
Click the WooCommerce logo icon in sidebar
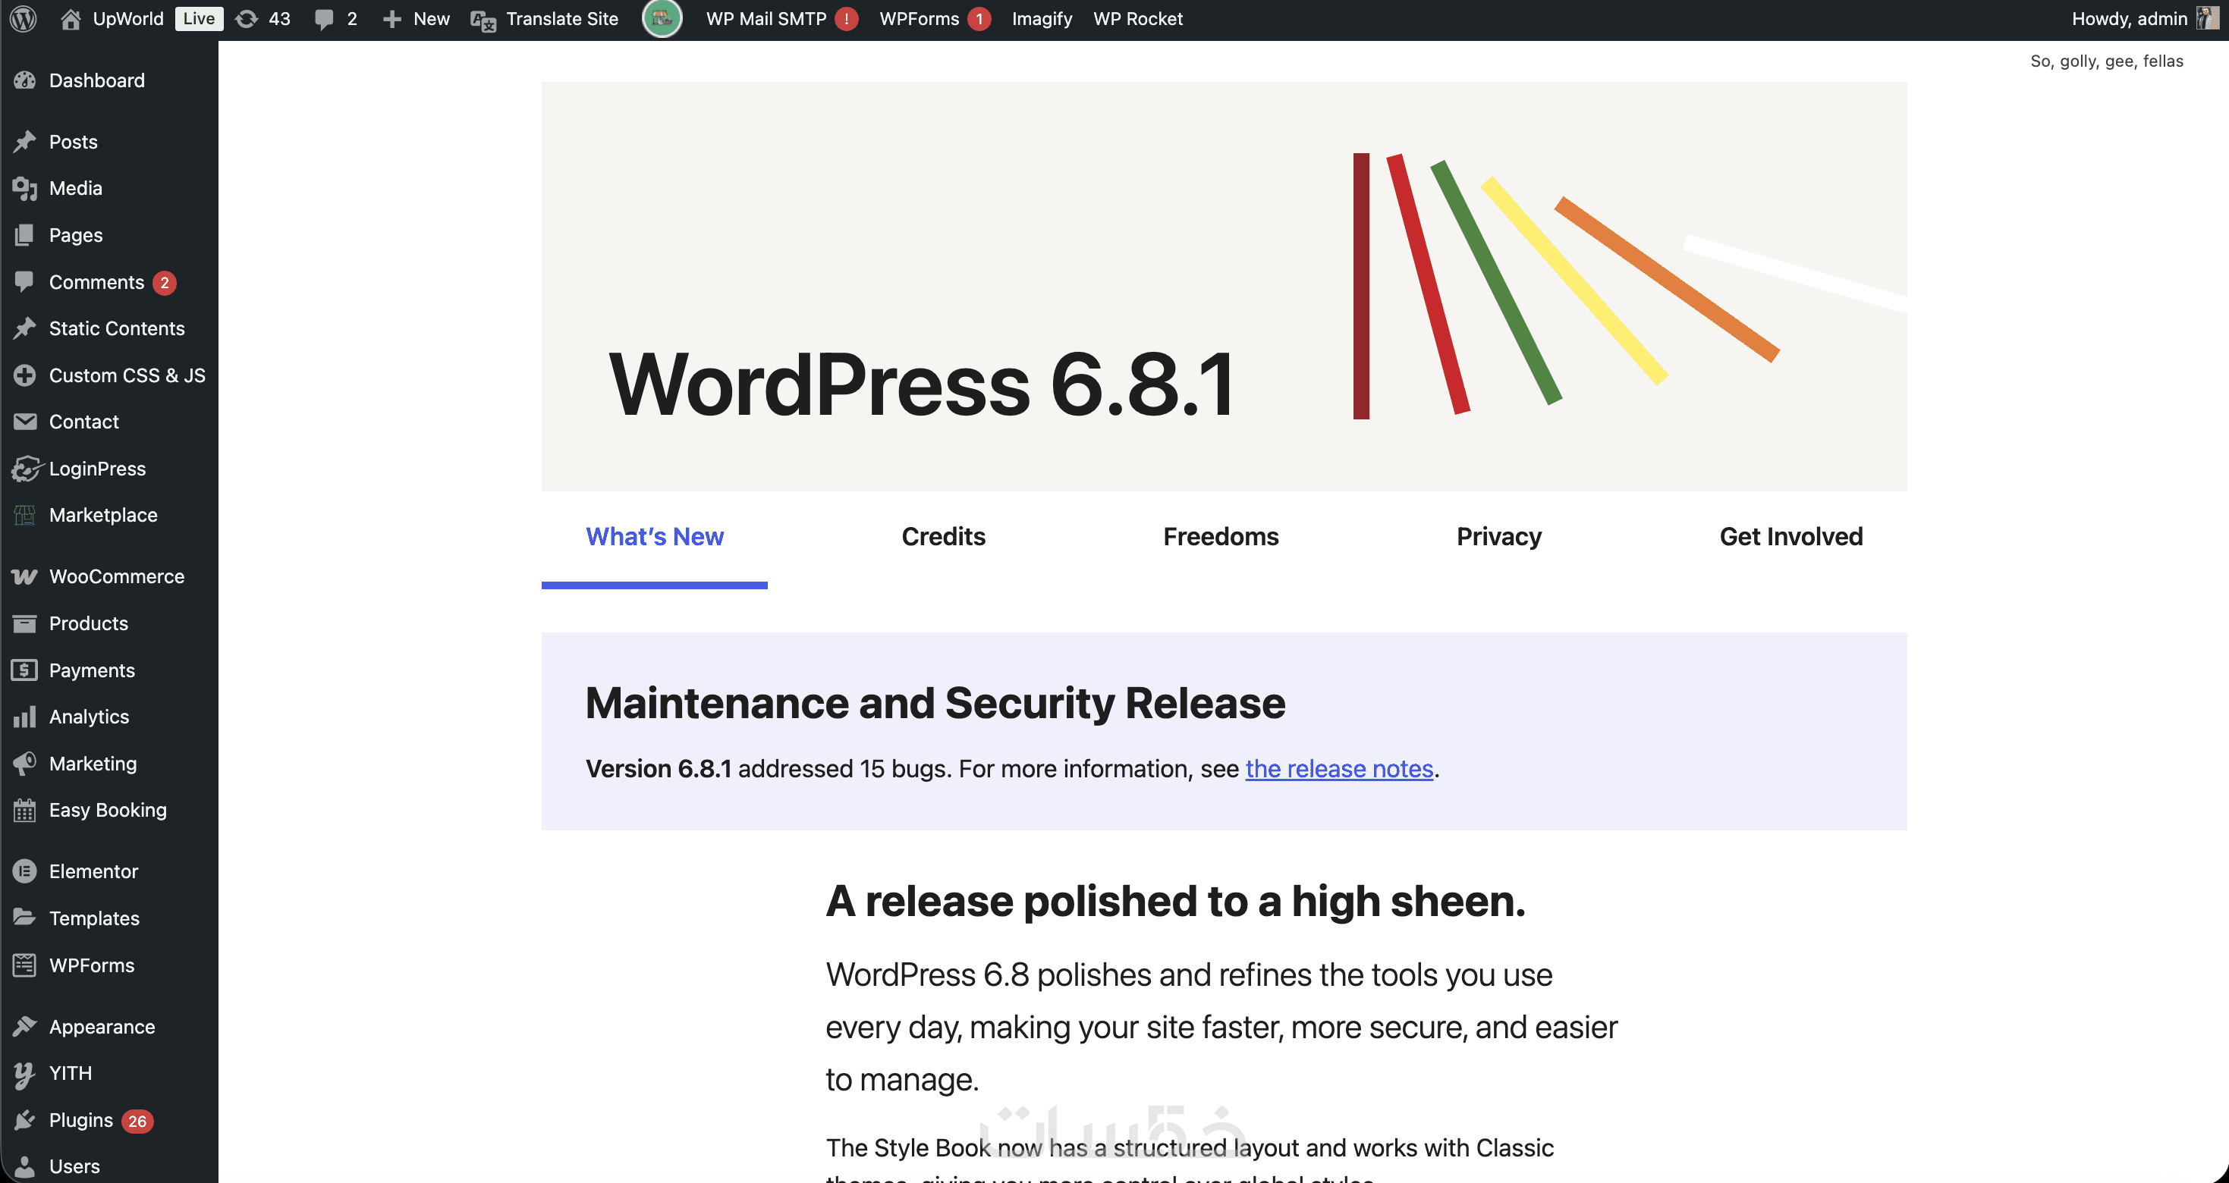pyautogui.click(x=24, y=577)
